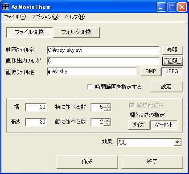
Task: Click the 効果 combo box showing なし
Action: (149, 142)
